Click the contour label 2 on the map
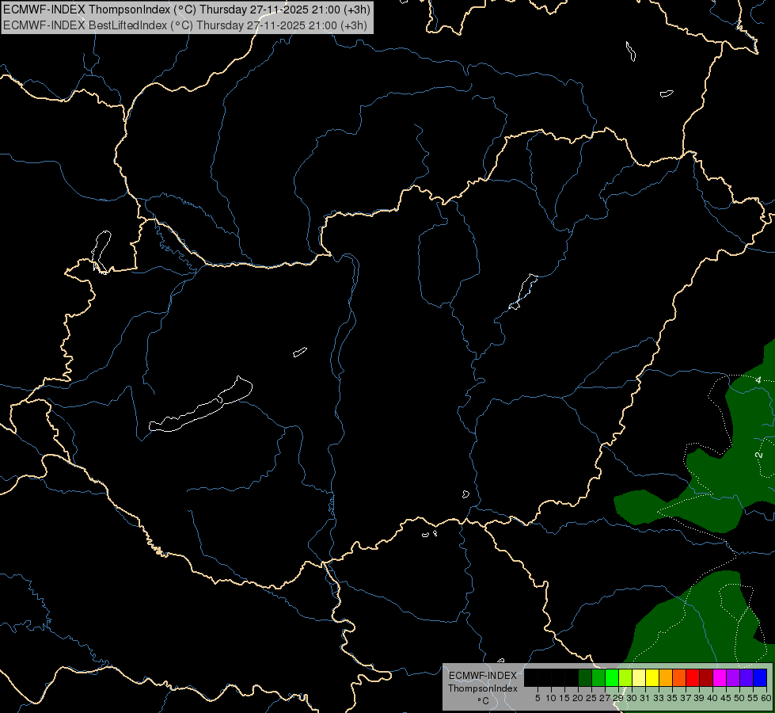The height and width of the screenshot is (713, 775). pyautogui.click(x=758, y=454)
